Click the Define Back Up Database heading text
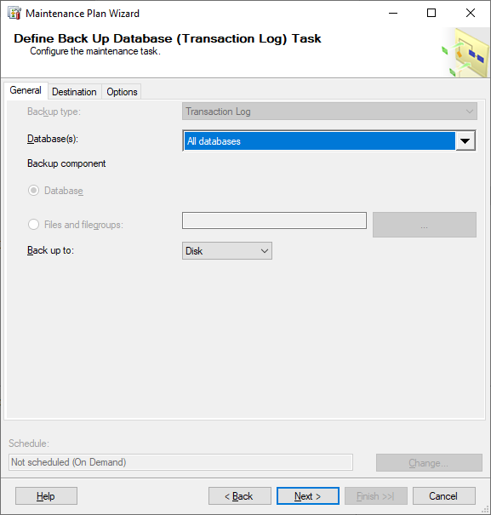This screenshot has height=515, width=491. [168, 38]
